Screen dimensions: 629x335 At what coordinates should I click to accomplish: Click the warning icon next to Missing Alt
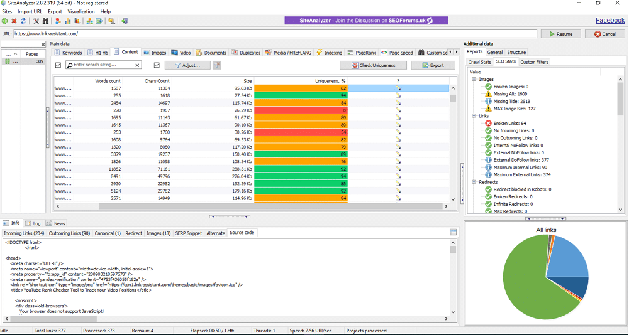point(488,93)
